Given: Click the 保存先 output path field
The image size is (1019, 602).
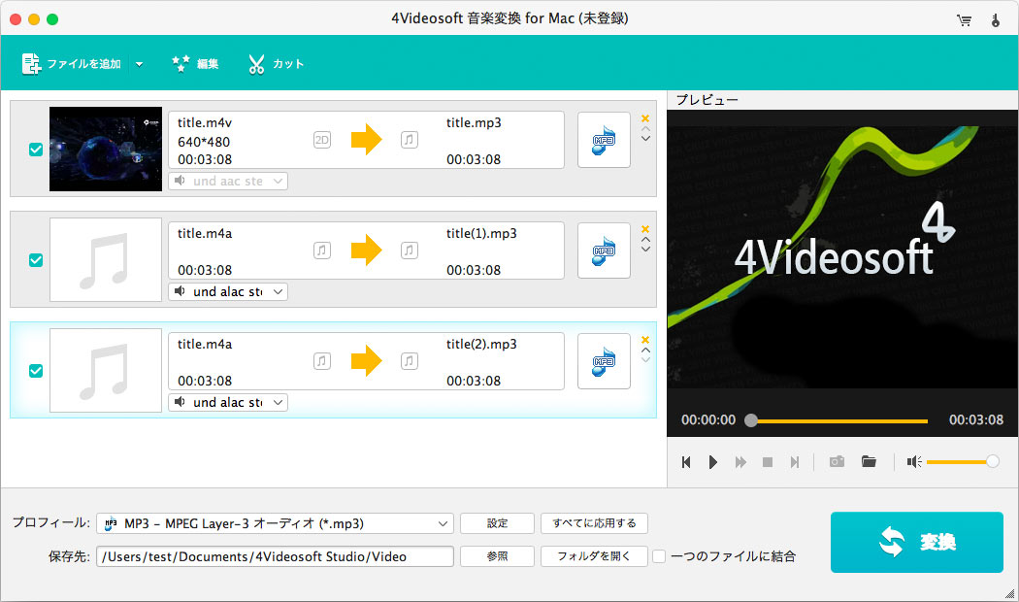Looking at the screenshot, I should click(275, 556).
